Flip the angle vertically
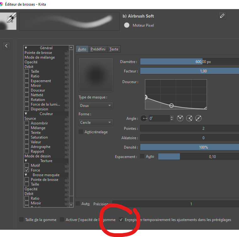The image size is (239, 237). (189, 118)
